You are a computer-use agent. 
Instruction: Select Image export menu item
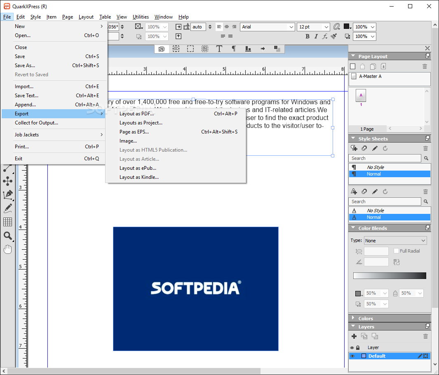click(176, 141)
